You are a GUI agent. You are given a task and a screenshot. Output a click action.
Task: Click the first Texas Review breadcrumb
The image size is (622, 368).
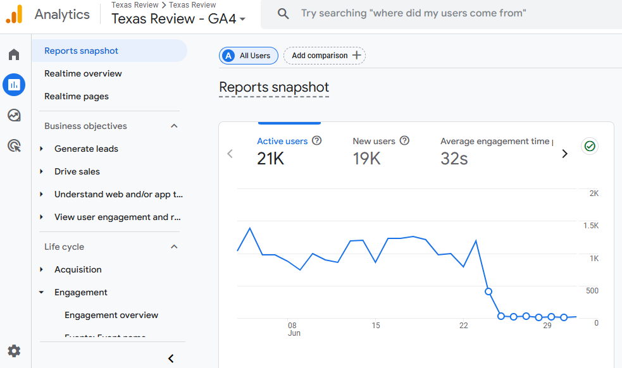click(x=135, y=5)
